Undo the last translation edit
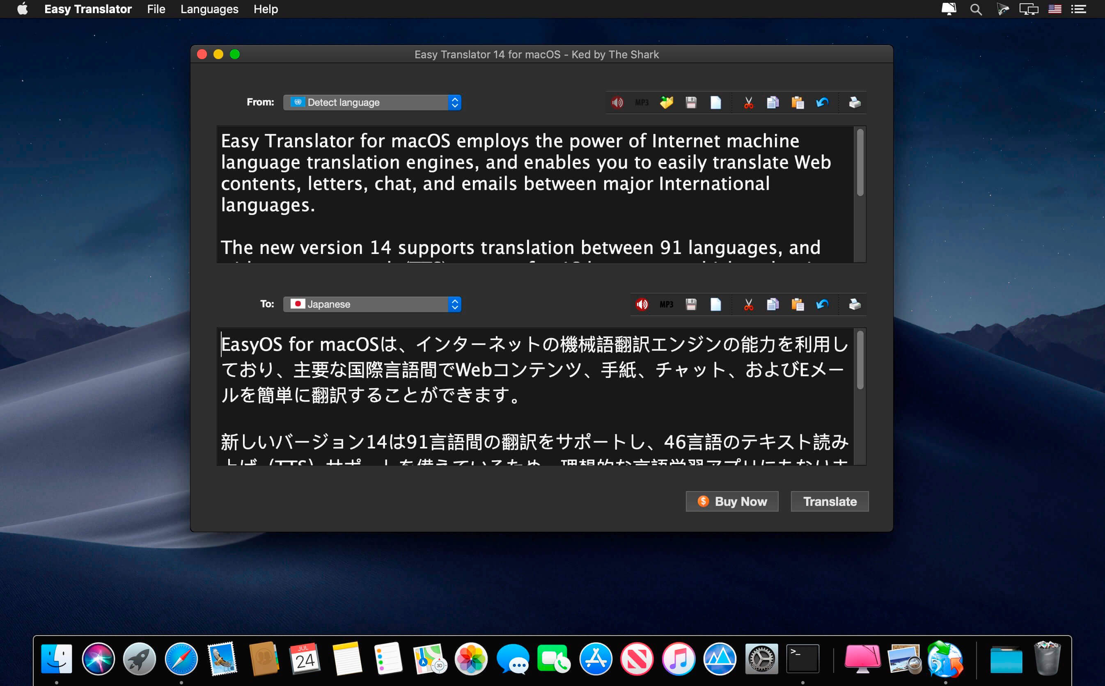This screenshot has height=686, width=1105. coord(822,304)
